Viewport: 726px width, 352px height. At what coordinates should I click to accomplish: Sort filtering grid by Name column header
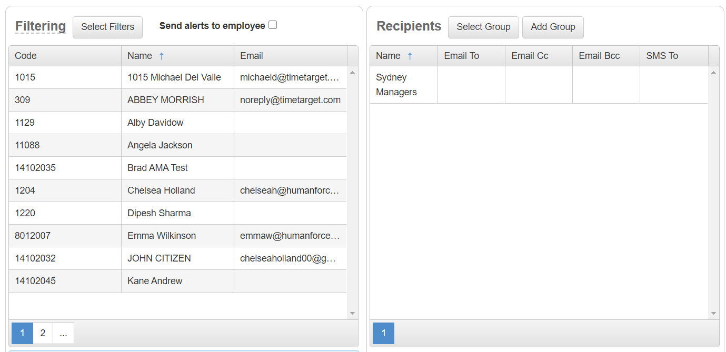tap(177, 56)
